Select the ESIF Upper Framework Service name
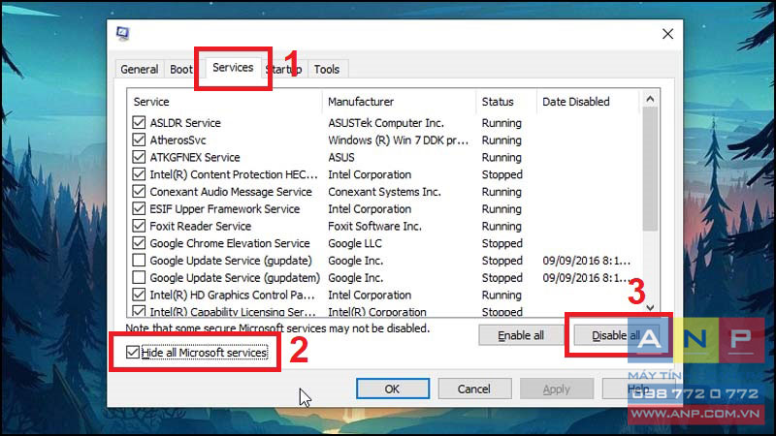 coord(225,208)
